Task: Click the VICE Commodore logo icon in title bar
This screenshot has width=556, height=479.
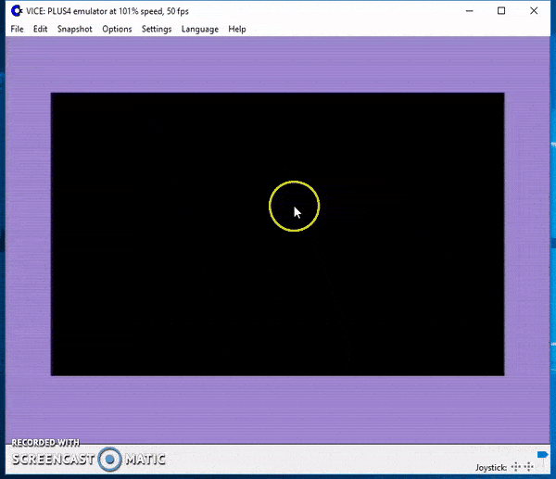Action: pos(17,11)
